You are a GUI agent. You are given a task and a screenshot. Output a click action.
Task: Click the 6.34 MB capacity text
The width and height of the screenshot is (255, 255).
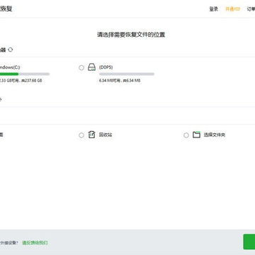120,81
